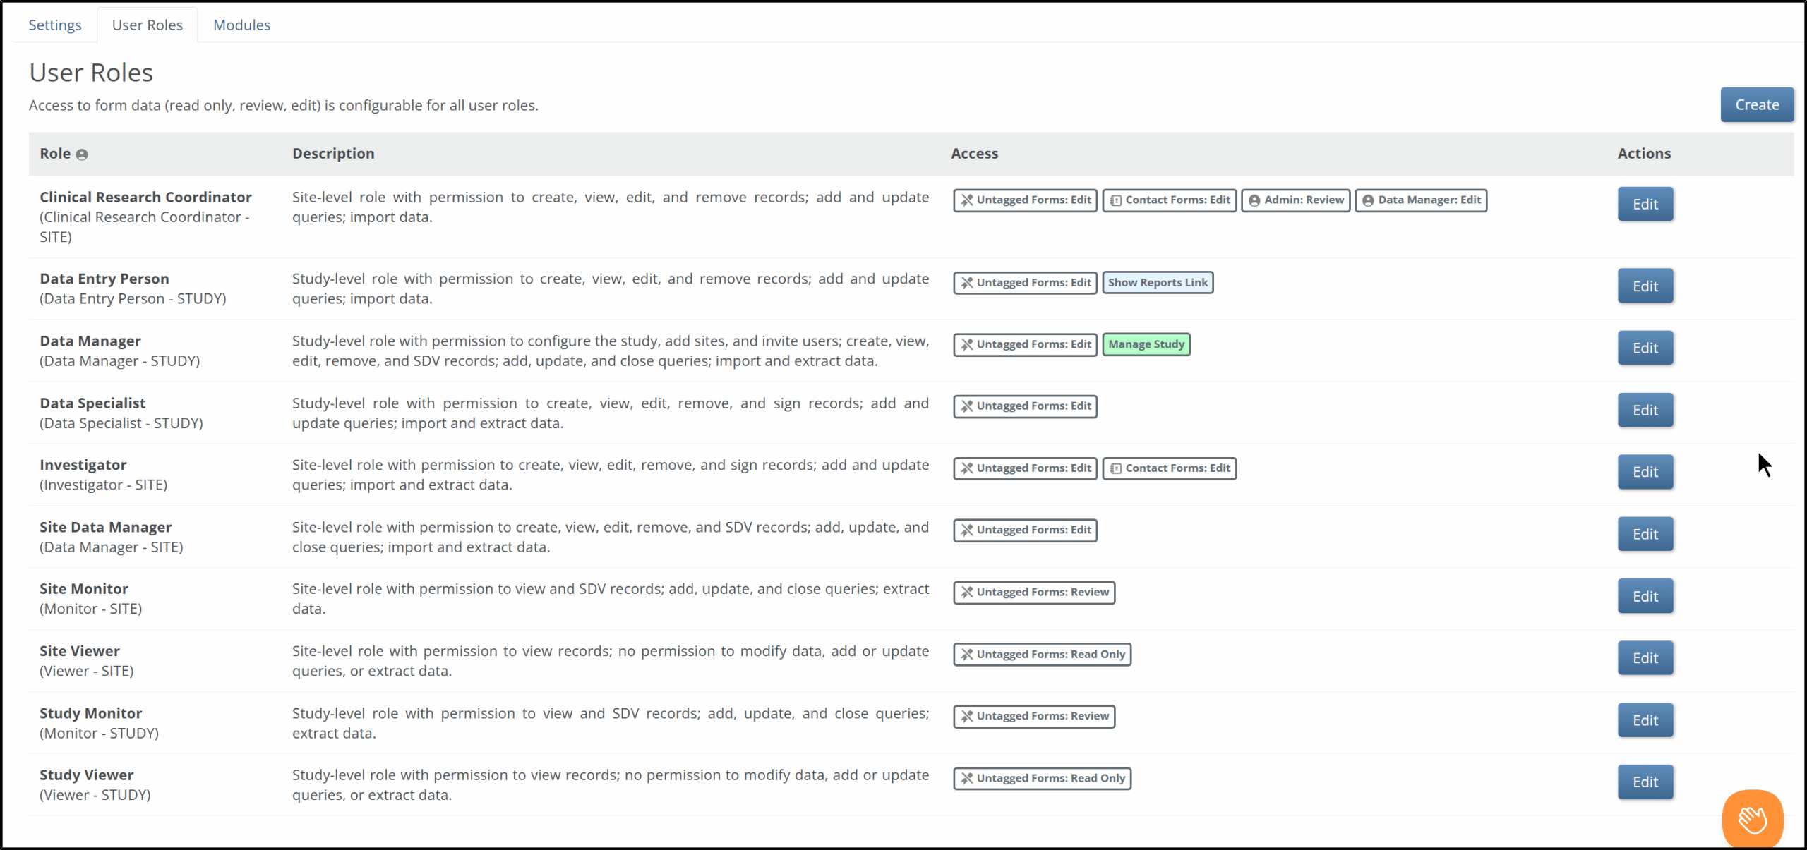Open the Settings tab
The image size is (1807, 850).
click(55, 25)
